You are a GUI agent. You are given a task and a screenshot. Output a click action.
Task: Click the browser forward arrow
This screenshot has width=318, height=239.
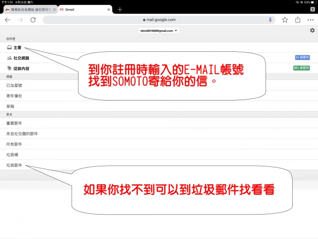(x=20, y=20)
